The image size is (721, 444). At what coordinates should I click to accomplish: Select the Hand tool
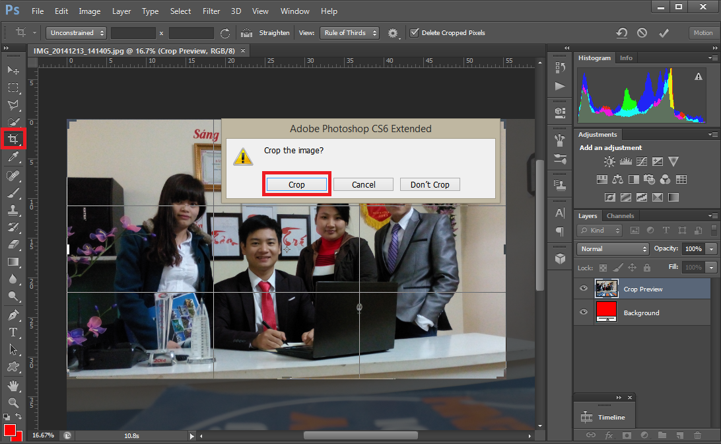pyautogui.click(x=13, y=385)
